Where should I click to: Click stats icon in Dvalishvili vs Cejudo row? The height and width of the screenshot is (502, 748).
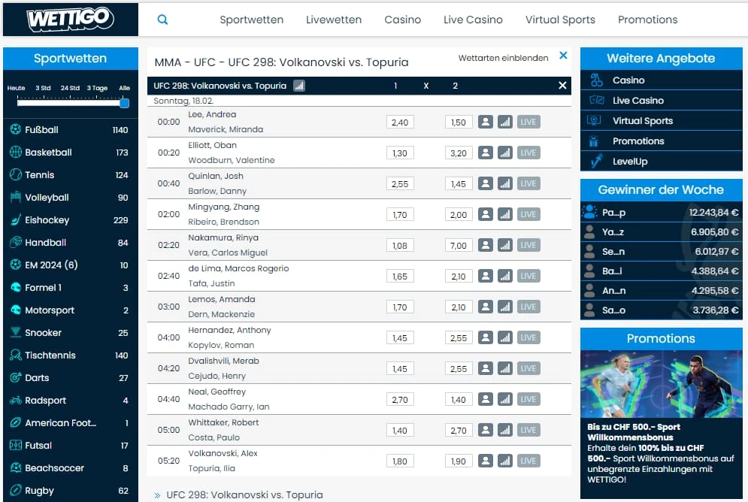[504, 368]
